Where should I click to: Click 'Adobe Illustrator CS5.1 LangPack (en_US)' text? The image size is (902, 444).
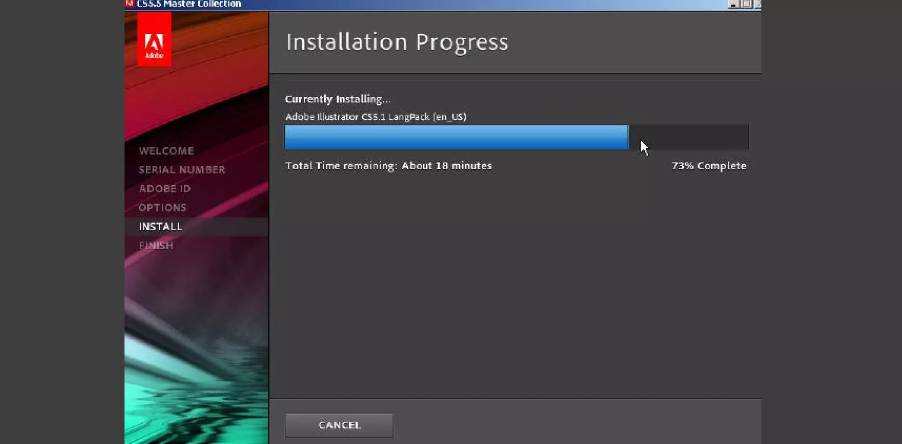coord(376,116)
